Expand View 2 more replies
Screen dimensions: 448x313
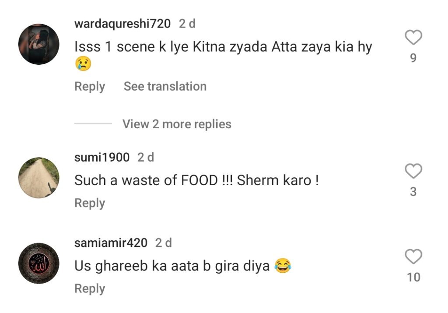[x=177, y=124]
